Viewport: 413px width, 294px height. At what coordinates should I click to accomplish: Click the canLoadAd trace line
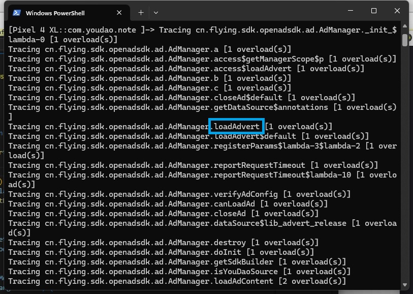168,204
